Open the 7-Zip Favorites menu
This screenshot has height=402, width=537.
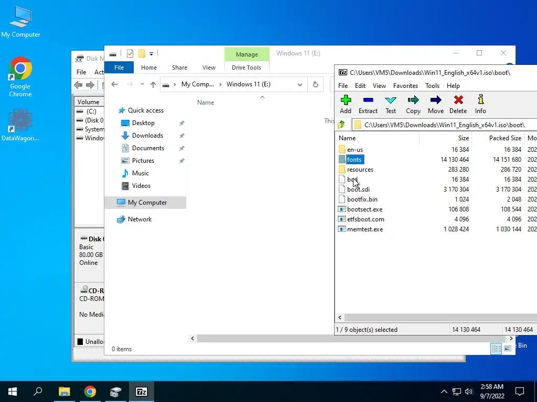click(x=405, y=86)
